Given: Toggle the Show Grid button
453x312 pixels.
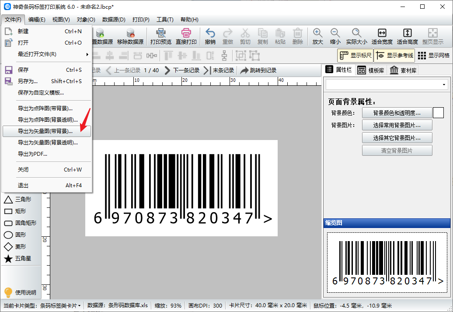Looking at the screenshot, I should [433, 55].
